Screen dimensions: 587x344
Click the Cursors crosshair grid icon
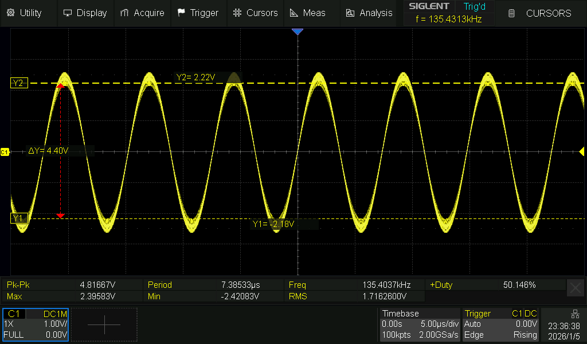[x=237, y=13]
